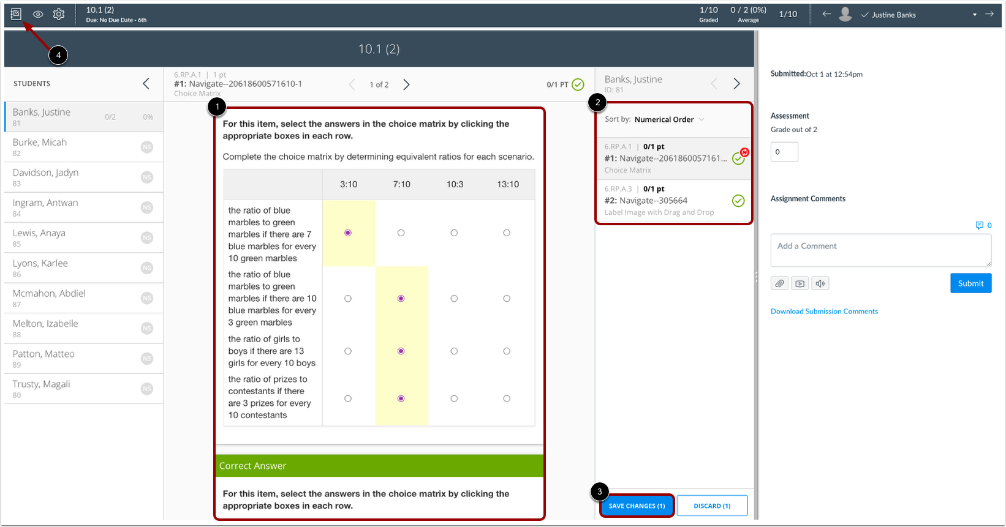This screenshot has height=527, width=1006.
Task: Select 13:10 radio for girls to boys row
Action: point(507,351)
